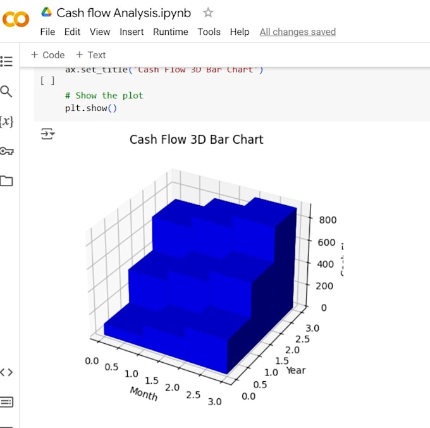This screenshot has width=430, height=428.
Task: Click the Google Drive icon beside the title
Action: point(46,12)
